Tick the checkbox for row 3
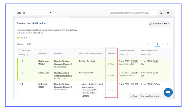187x111 pixels. tap(20, 84)
